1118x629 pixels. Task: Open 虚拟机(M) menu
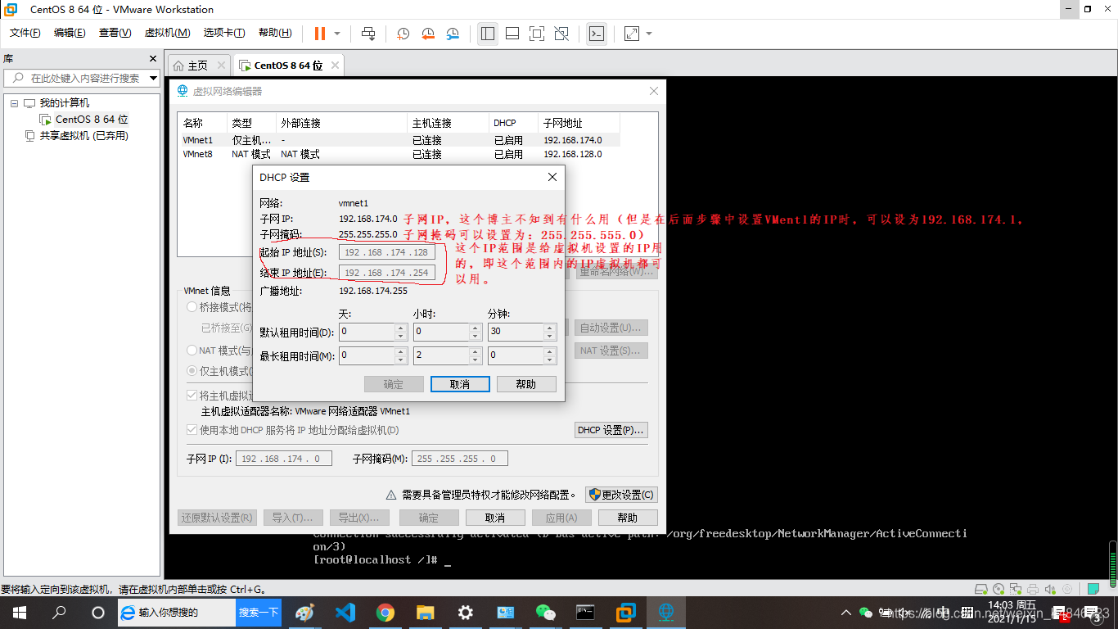(x=167, y=34)
